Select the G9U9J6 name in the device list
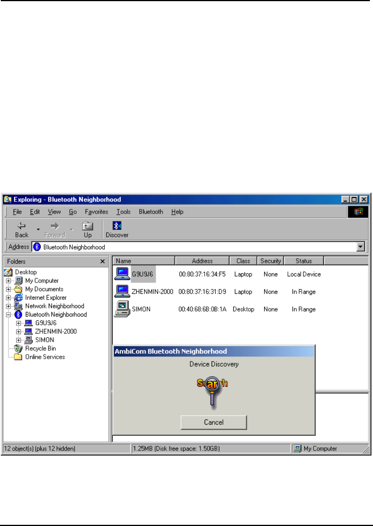Image resolution: width=373 pixels, height=526 pixels. pyautogui.click(x=143, y=274)
